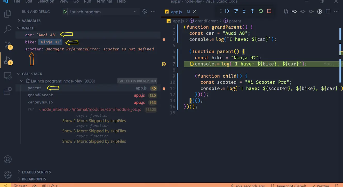Viewport: 343px width, 187px height.
Task: Click Step Over in debug toolbar
Action: point(236,11)
